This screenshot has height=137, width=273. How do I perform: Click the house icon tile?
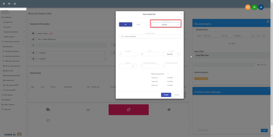coord(169,110)
